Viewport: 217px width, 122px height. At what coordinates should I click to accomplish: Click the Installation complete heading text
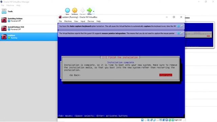pos(121,62)
